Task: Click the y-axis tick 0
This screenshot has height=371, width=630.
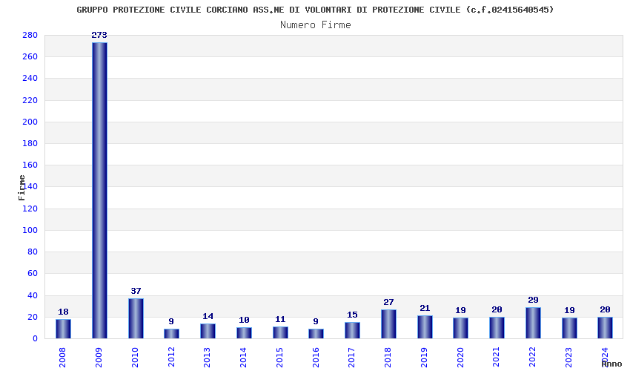Action: tap(35, 339)
